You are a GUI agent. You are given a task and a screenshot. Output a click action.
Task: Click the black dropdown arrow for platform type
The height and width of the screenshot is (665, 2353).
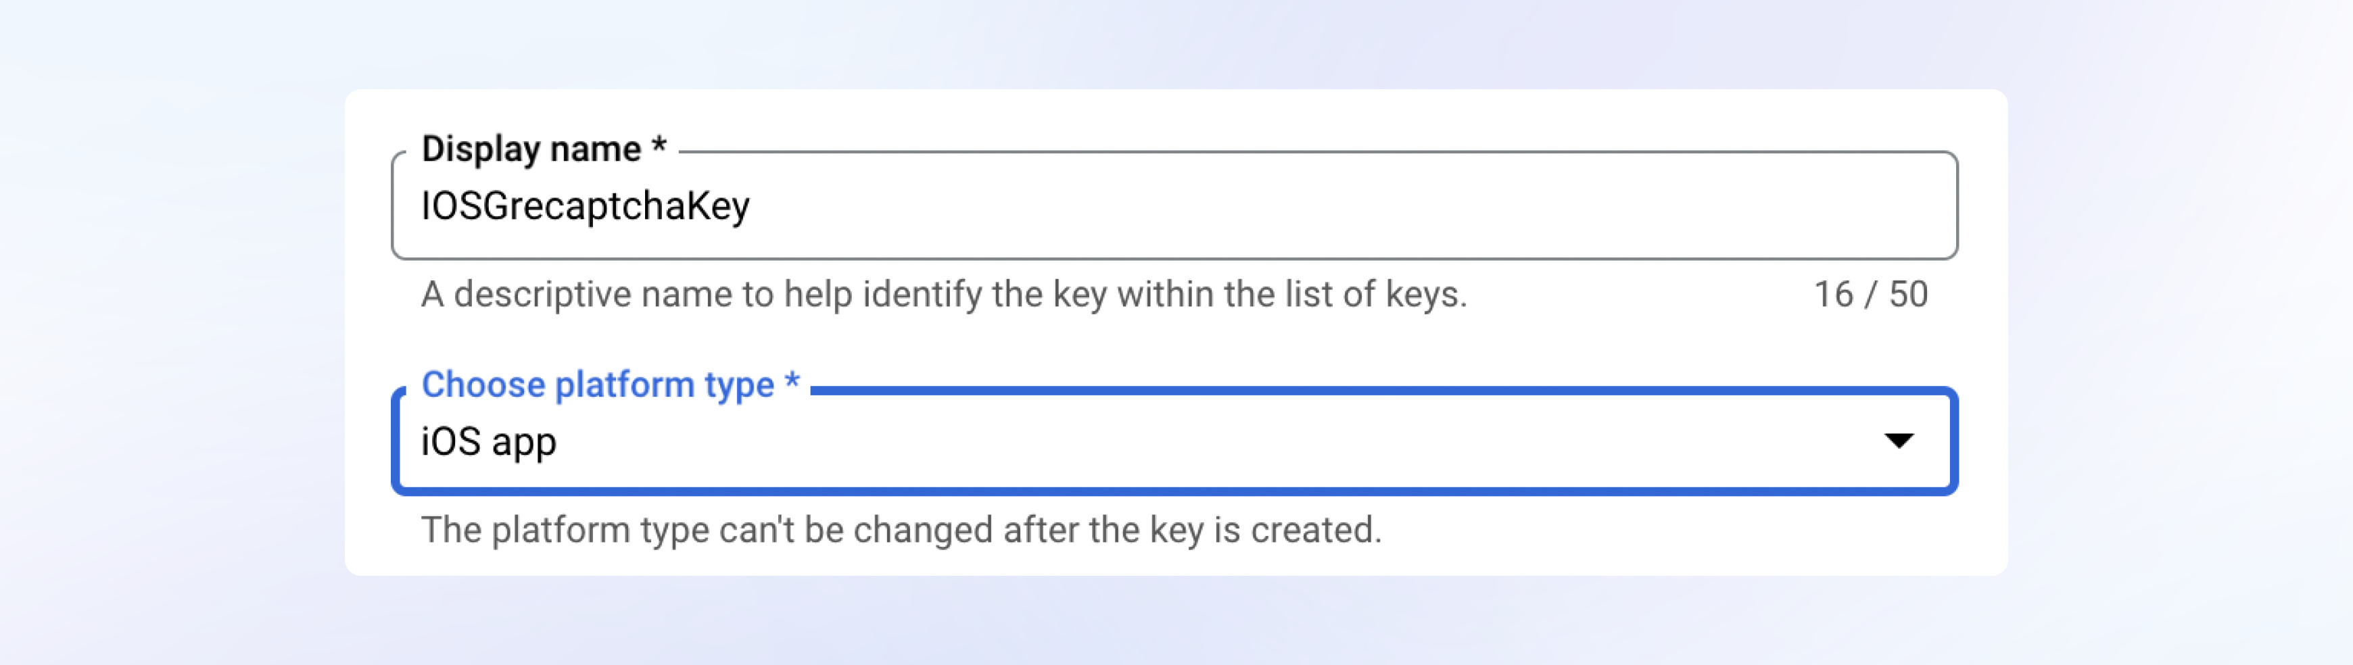coord(1898,441)
